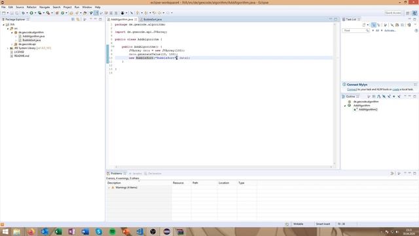Click the Open Type toolbar icon
The height and width of the screenshot is (236, 419).
(71, 13)
